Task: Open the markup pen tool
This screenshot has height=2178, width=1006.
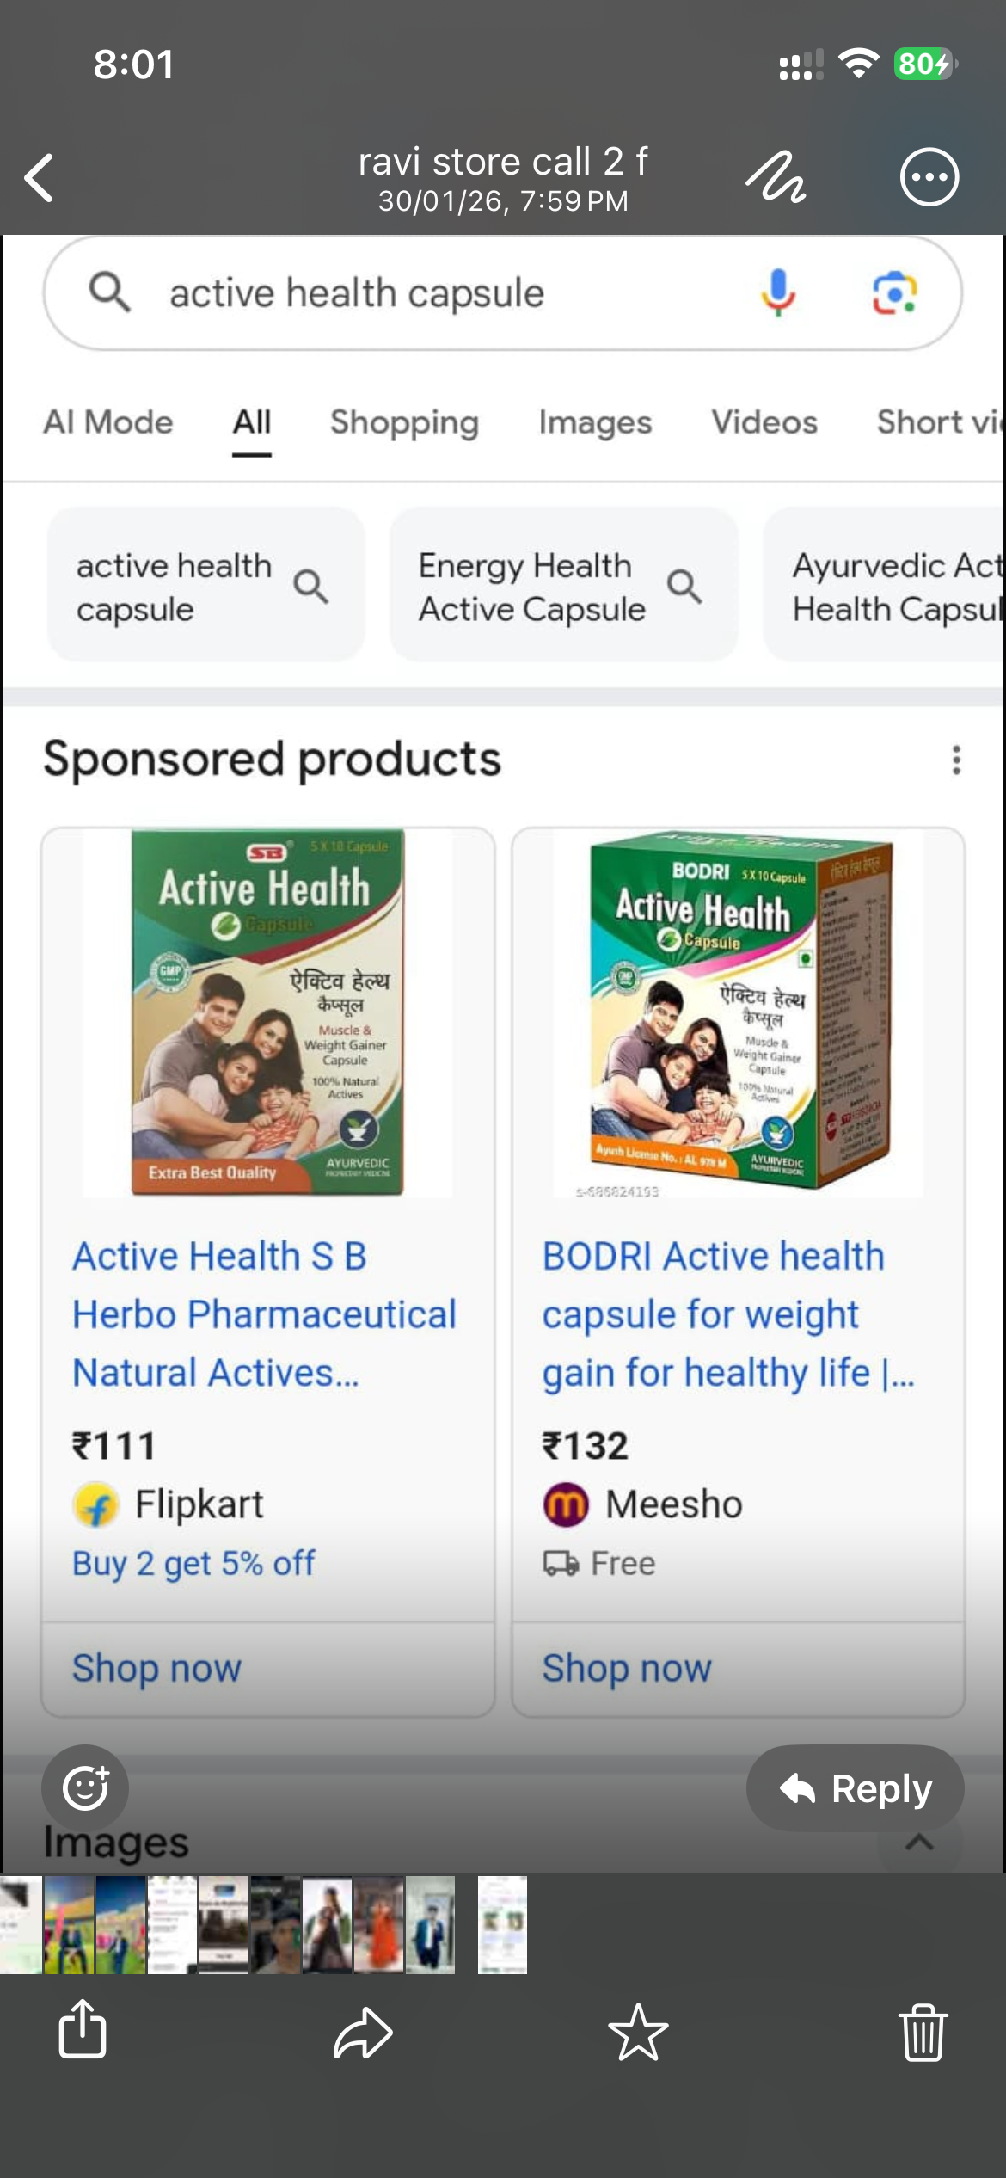Action: [776, 178]
